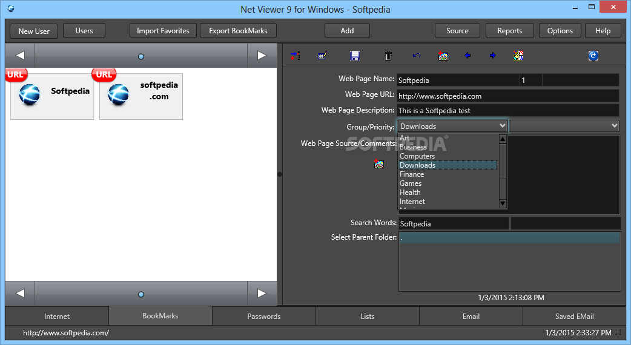The height and width of the screenshot is (345, 631).
Task: Click the Web Page URL field
Action: point(508,96)
